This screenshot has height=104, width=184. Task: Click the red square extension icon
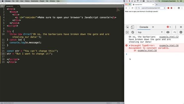click(x=168, y=8)
